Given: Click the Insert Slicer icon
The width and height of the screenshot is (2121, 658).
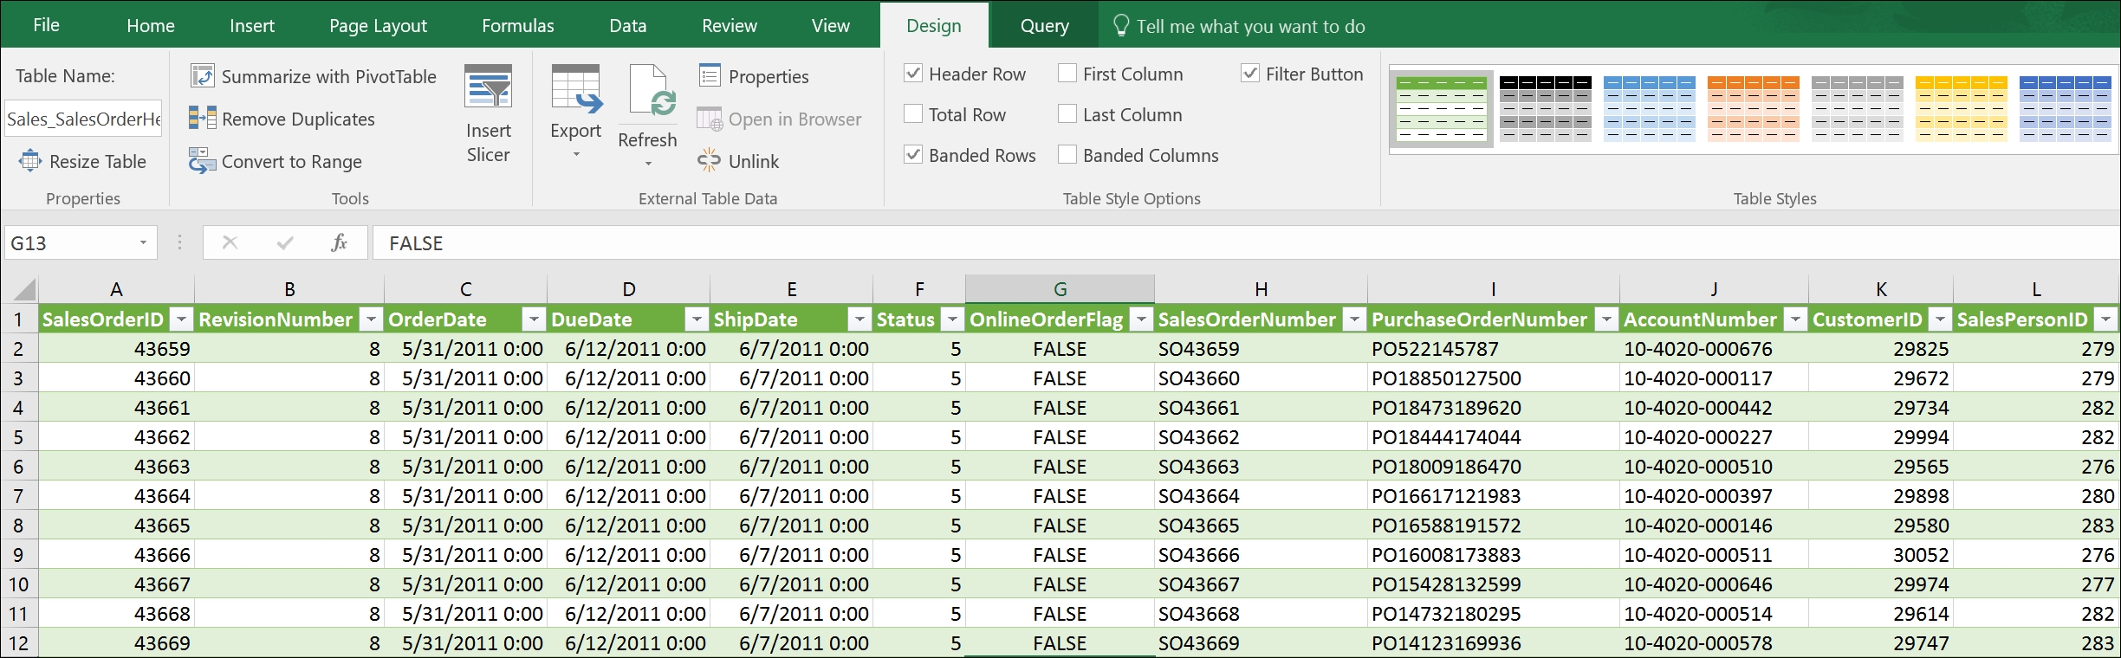Looking at the screenshot, I should point(488,86).
